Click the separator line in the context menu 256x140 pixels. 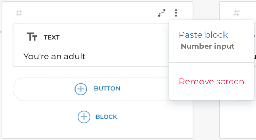[x=211, y=62]
